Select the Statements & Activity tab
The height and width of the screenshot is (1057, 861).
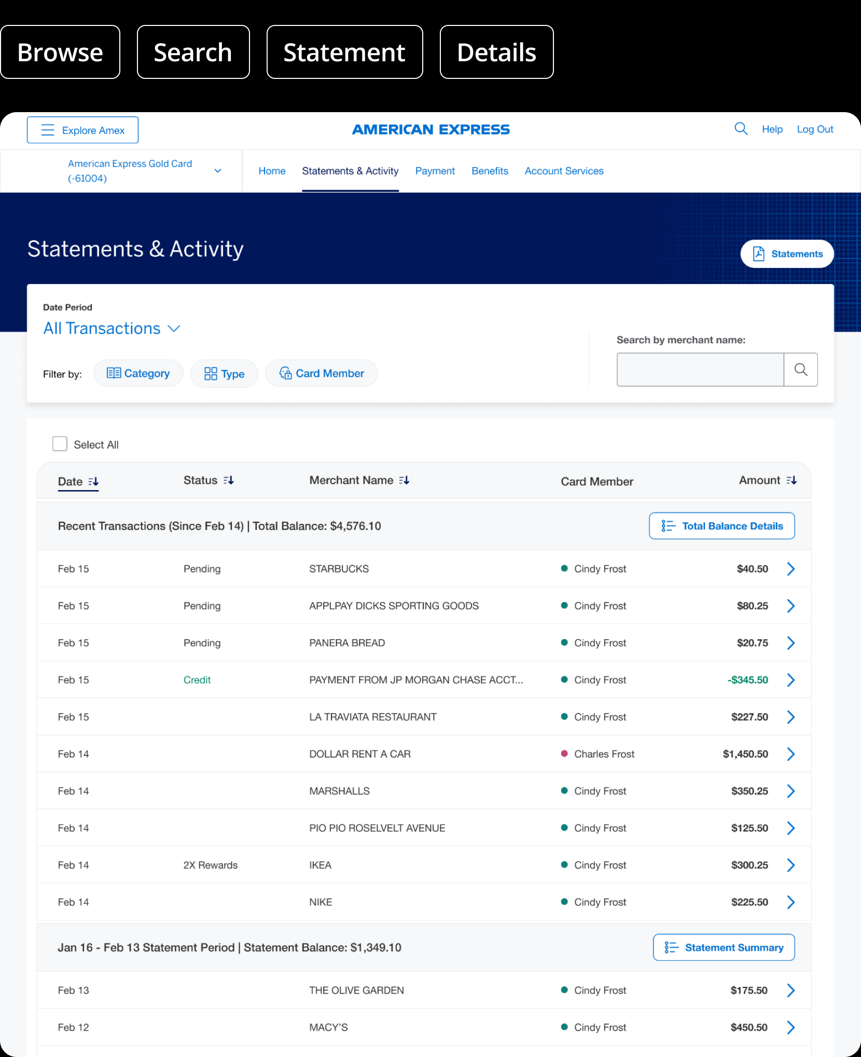[350, 171]
